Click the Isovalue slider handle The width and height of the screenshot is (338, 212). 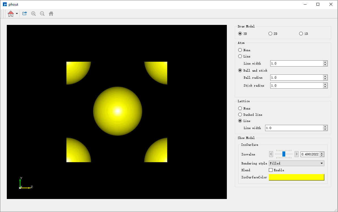[x=284, y=154]
